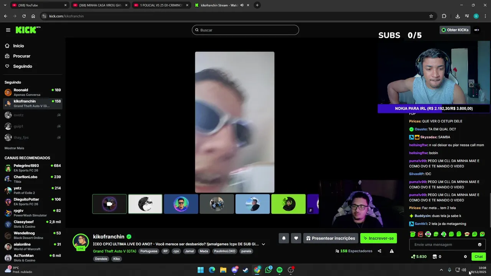Open a new browser tab

pos(257,5)
